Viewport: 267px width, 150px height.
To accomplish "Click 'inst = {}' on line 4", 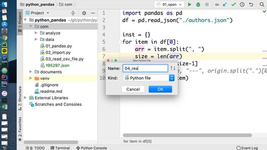I will coord(136,35).
